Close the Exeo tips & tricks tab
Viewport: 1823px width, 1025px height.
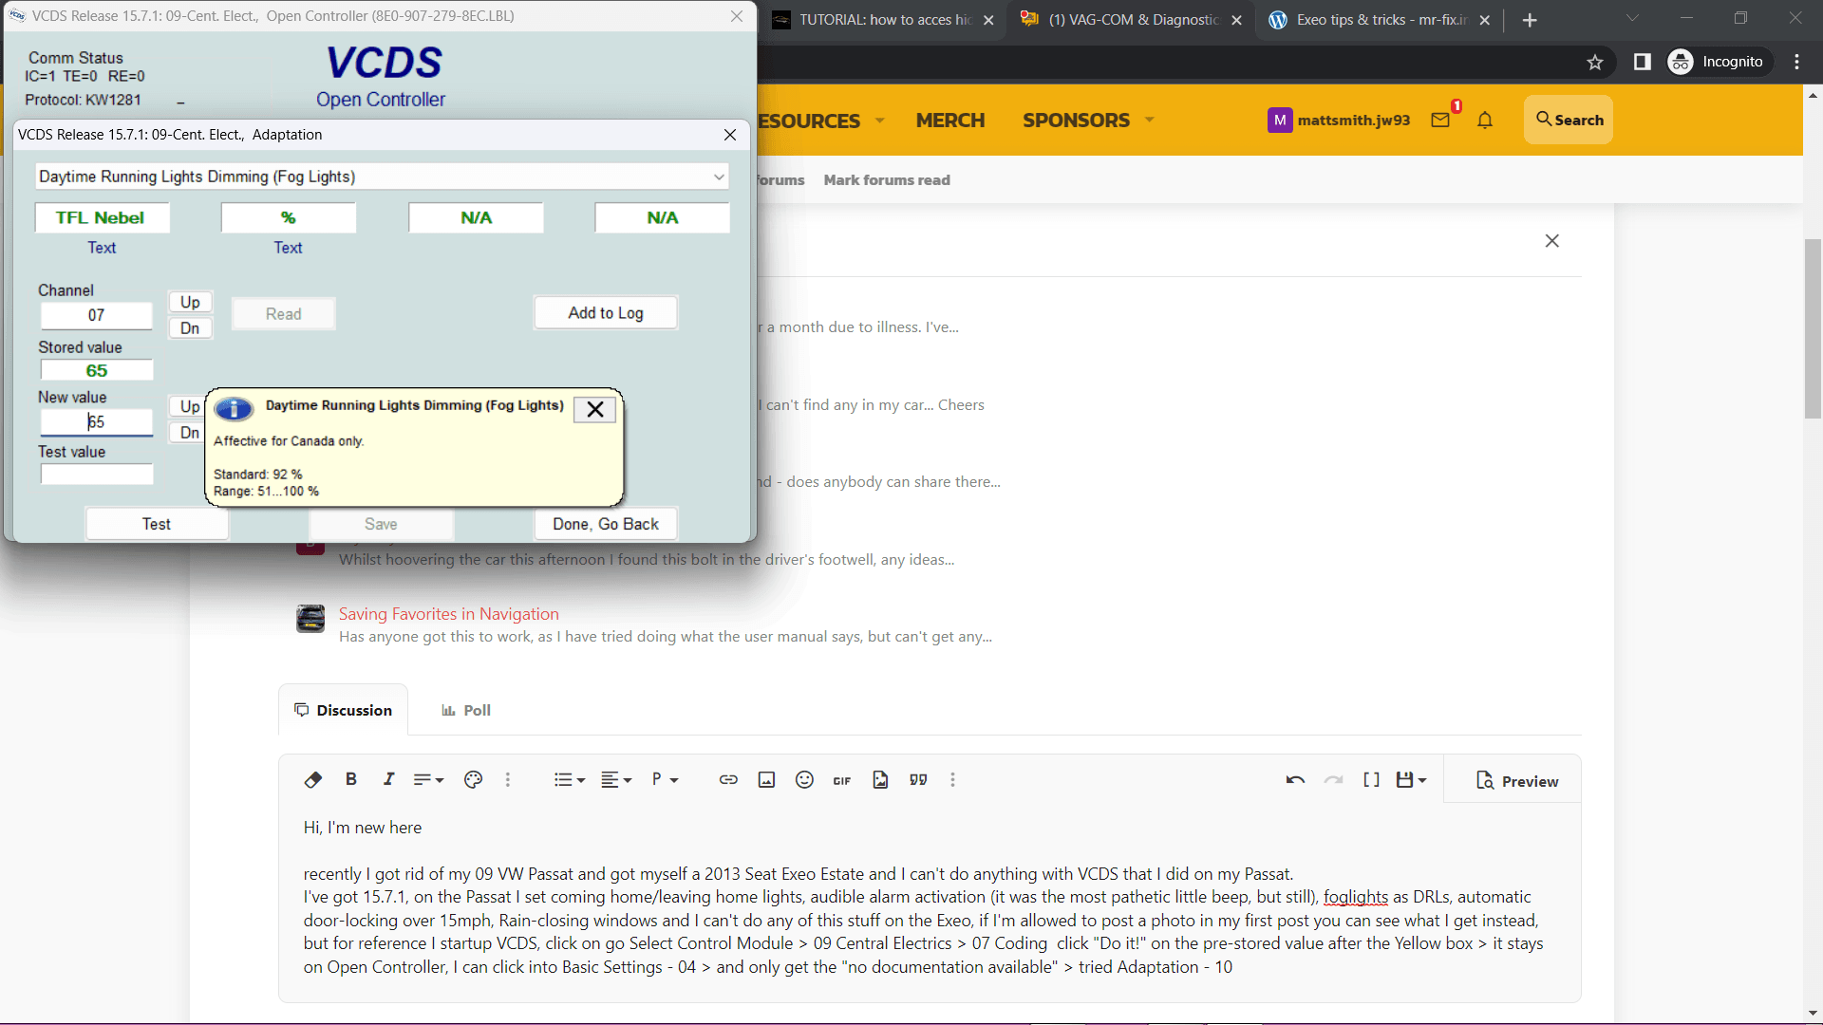pyautogui.click(x=1485, y=20)
